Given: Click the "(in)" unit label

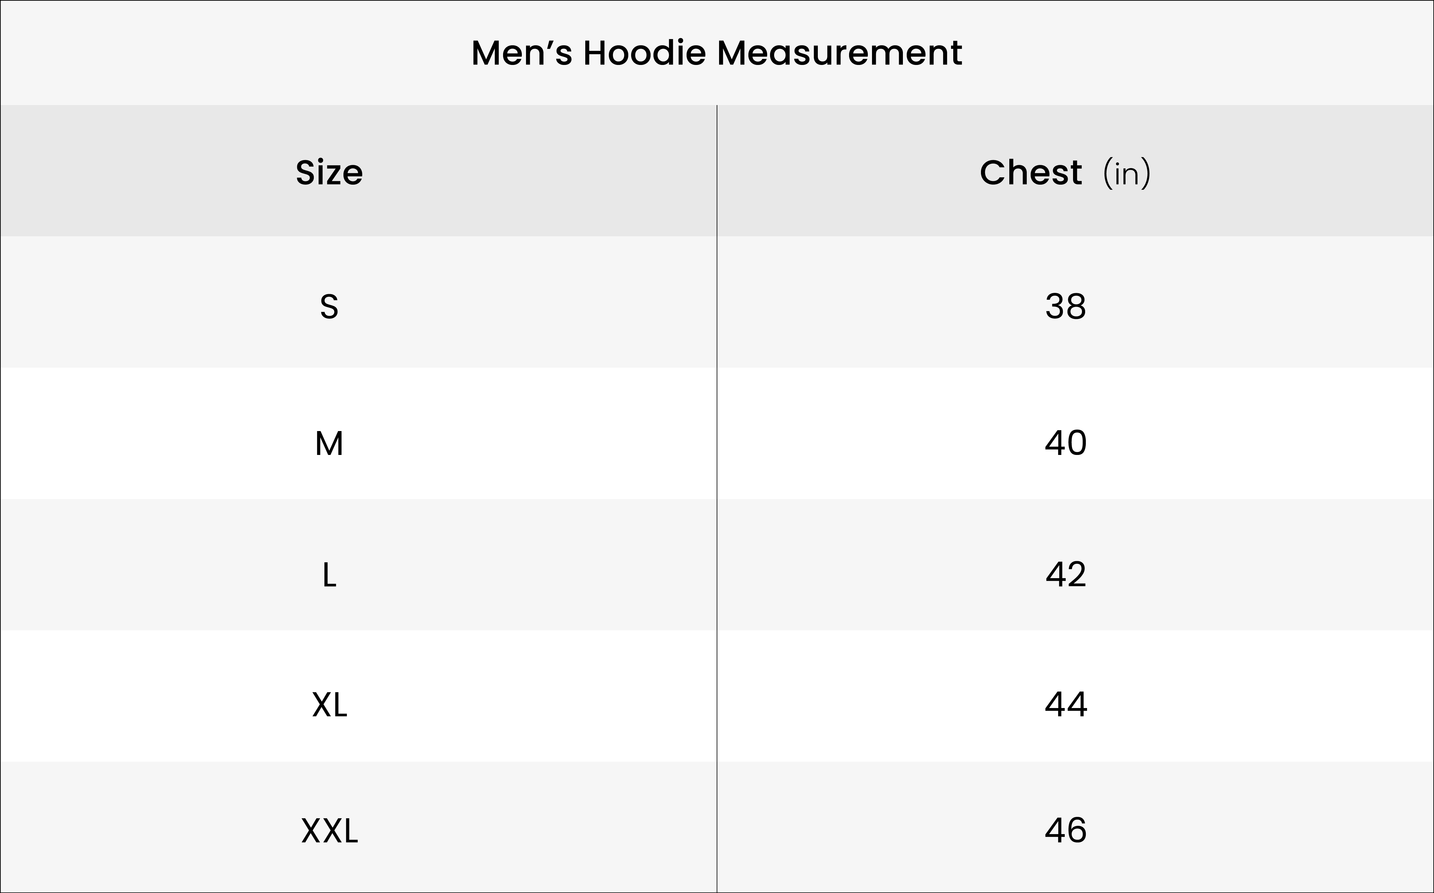Looking at the screenshot, I should coord(1127,174).
